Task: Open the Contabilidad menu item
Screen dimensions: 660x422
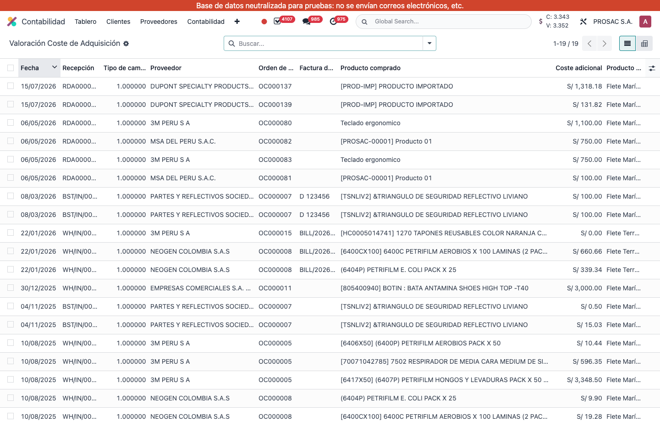Action: (206, 22)
